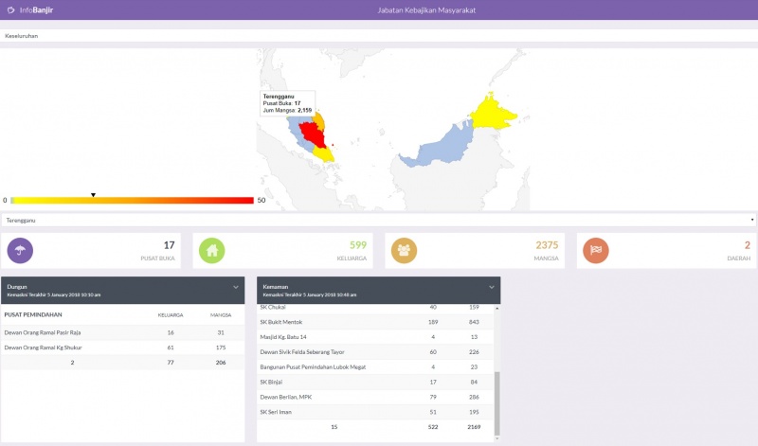The image size is (758, 446).
Task: Click the Terengganu map tooltip
Action: [x=288, y=103]
